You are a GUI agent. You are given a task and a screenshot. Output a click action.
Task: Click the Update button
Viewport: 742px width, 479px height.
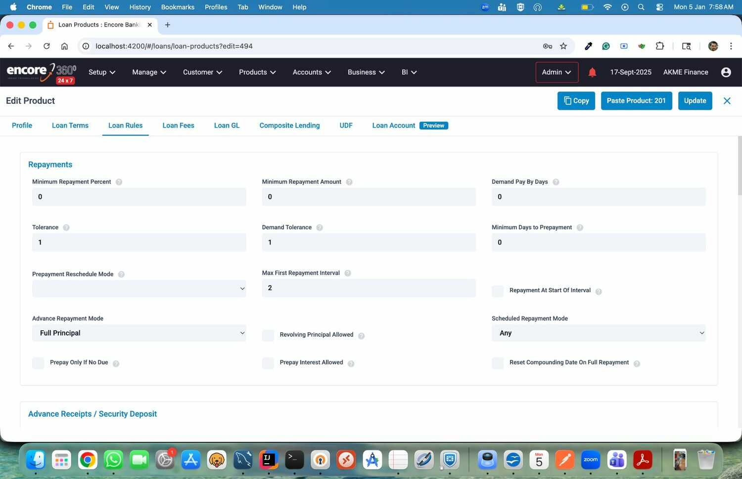point(695,101)
